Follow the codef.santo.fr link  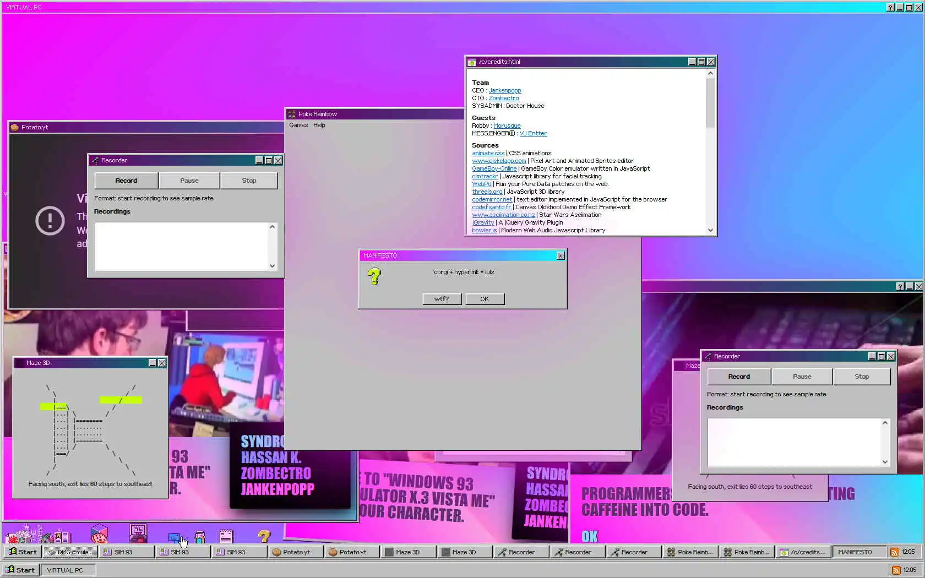[x=492, y=207]
